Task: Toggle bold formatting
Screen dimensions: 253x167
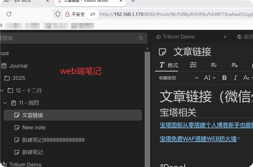Action: tap(224, 78)
